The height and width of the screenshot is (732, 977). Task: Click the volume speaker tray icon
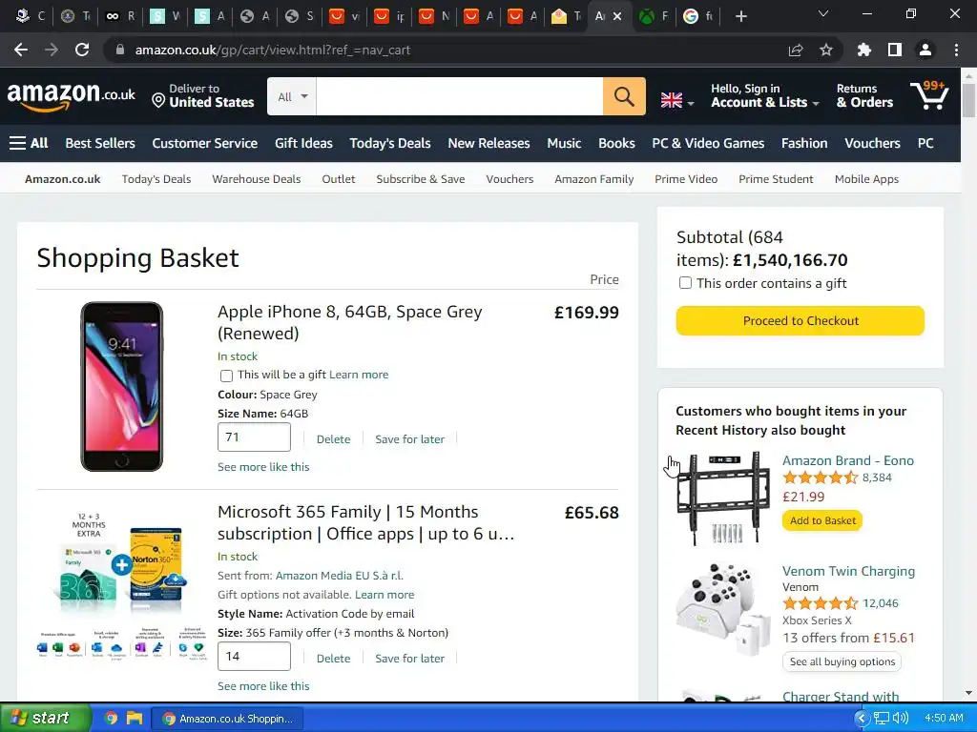tap(901, 719)
